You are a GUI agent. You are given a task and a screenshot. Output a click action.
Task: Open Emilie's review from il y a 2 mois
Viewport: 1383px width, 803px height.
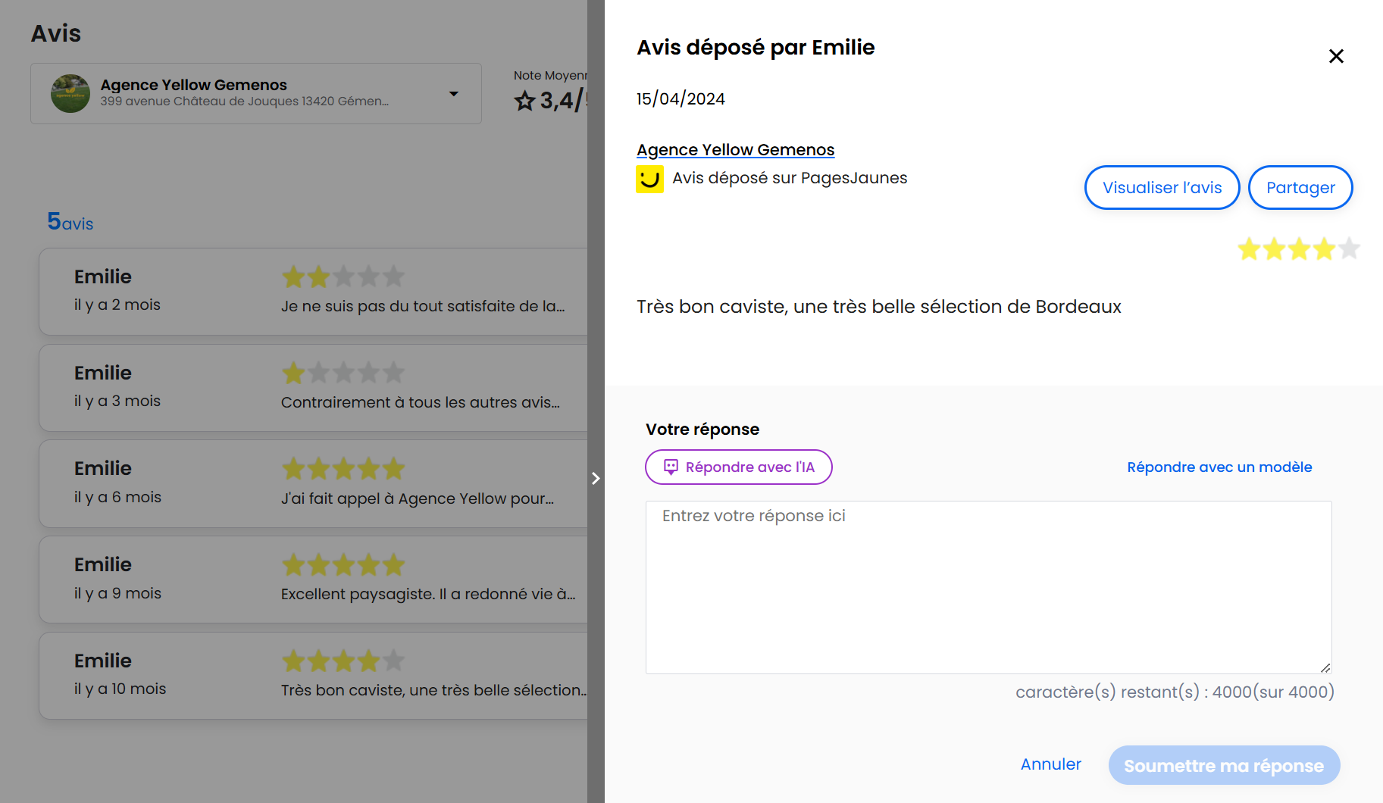pos(313,292)
